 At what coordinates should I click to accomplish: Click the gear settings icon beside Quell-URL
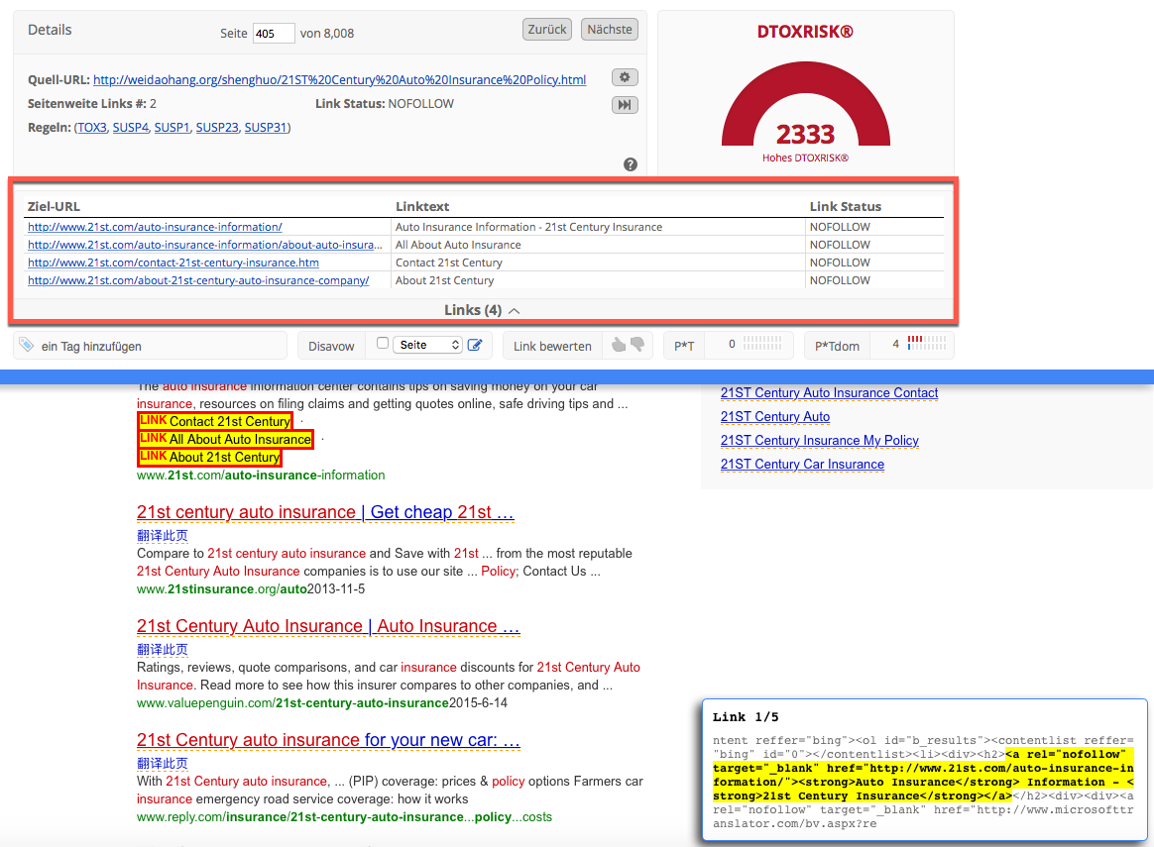625,77
